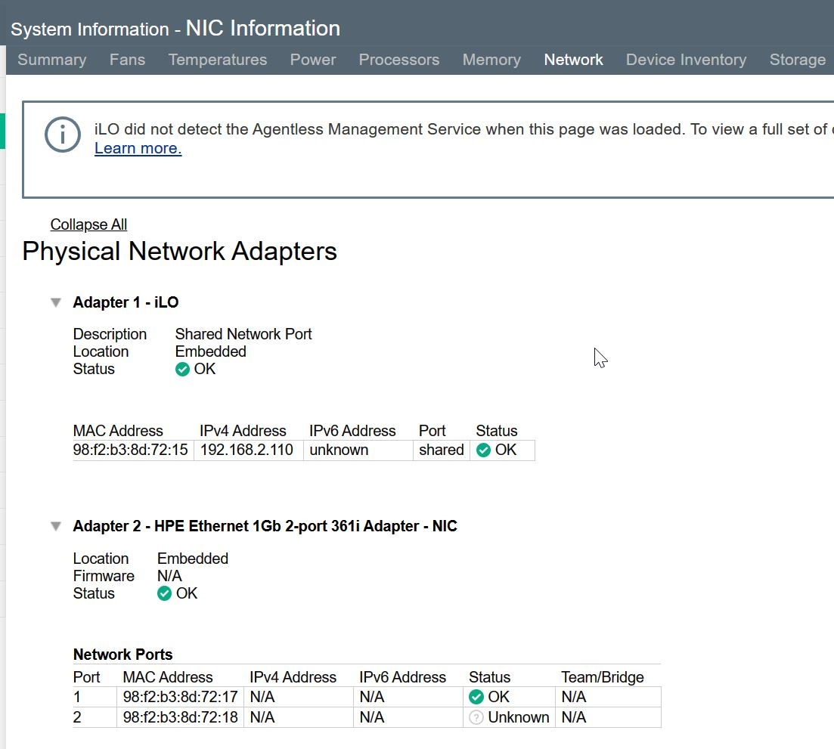Viewport: 834px width, 749px height.
Task: Click green OK icon for network port 1
Action: point(476,697)
